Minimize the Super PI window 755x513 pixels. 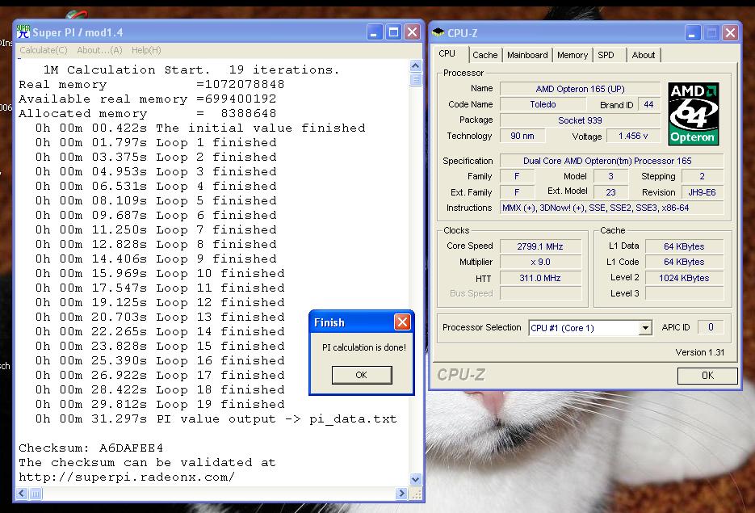click(x=375, y=32)
